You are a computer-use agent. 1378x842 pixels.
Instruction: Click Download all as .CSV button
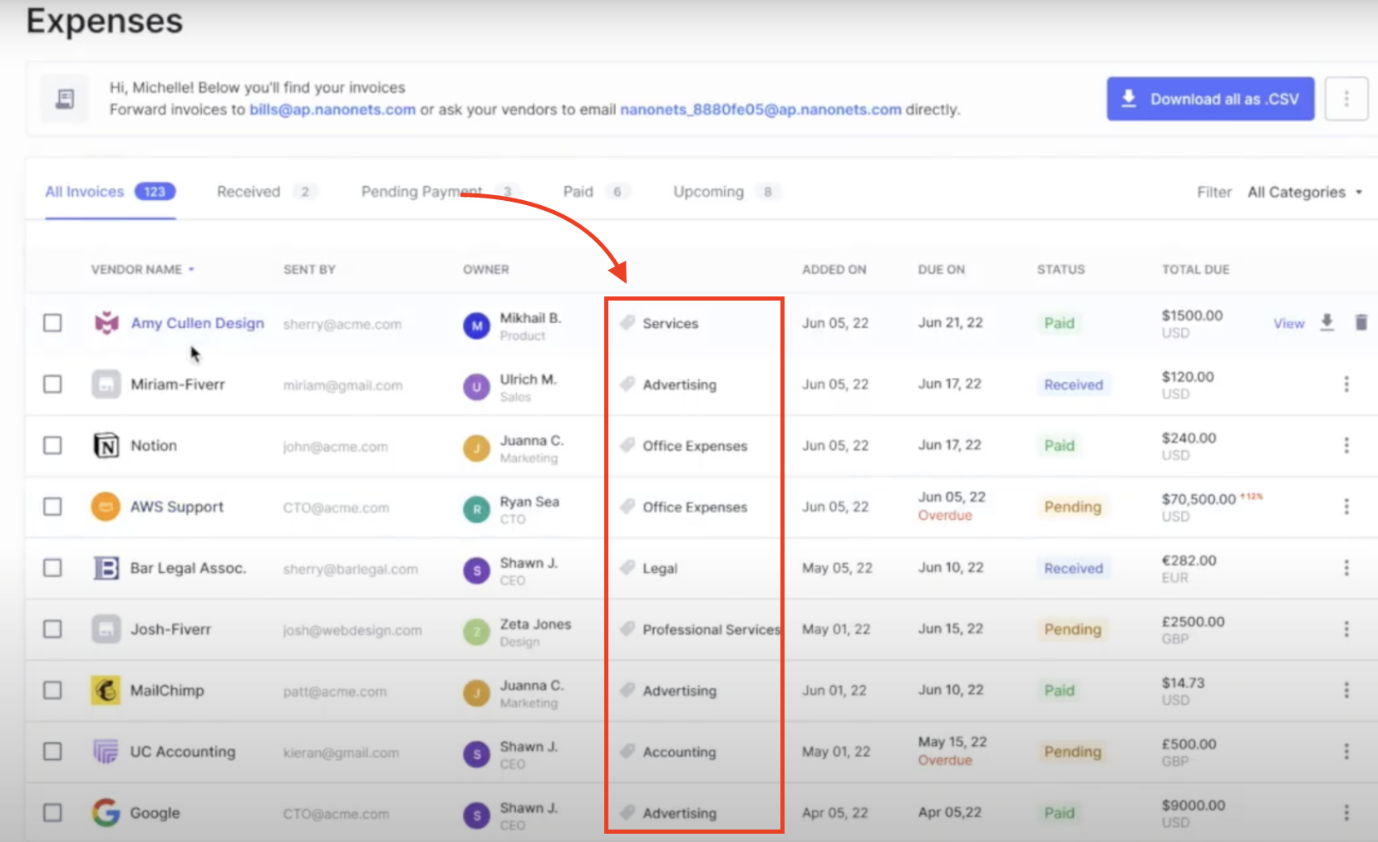point(1210,99)
